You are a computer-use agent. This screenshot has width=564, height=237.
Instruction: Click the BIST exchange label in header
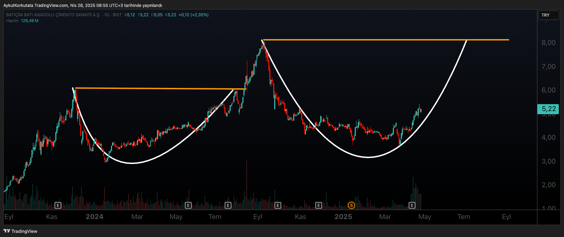click(117, 15)
